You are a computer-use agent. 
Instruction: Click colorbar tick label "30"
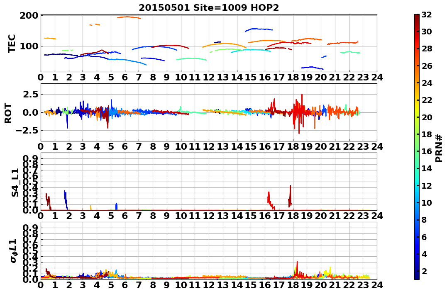pos(427,32)
